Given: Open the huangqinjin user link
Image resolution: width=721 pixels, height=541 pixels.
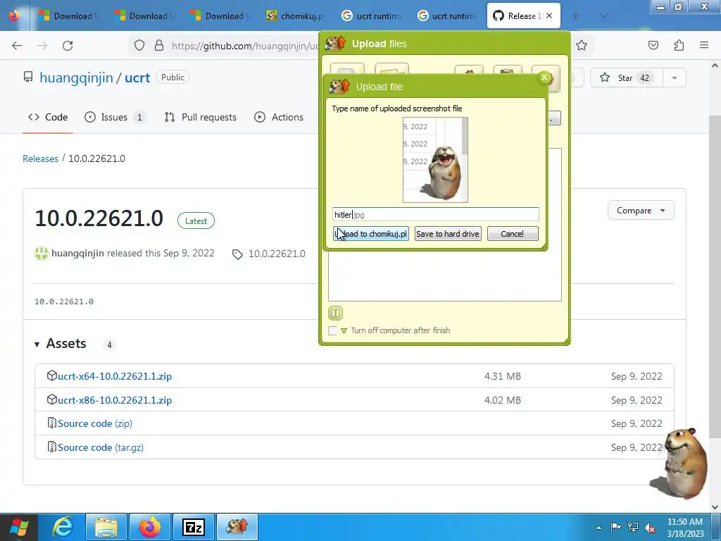Looking at the screenshot, I should click(76, 77).
